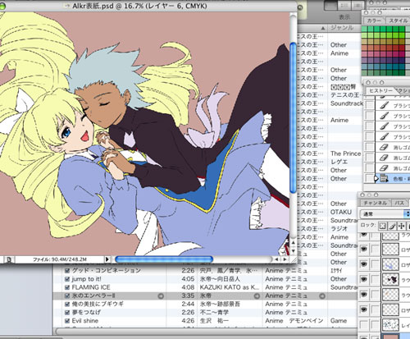This screenshot has height=339, width=410.
Task: Click the 4:26 duration cell
Action: pyautogui.click(x=188, y=321)
